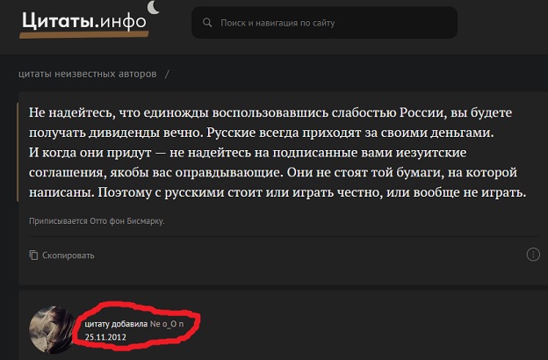Screen dimensions: 548x360
Task: Open the three-dots more options menu
Action: (x=533, y=255)
